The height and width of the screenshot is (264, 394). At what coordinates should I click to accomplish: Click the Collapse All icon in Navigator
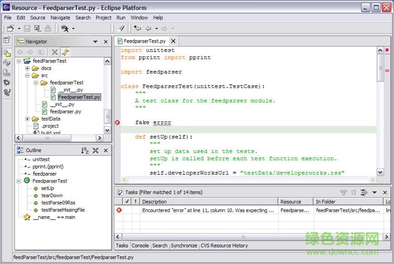[x=55, y=52]
